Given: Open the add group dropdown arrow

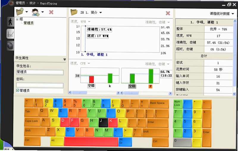Looking at the screenshot, I should 26,12.
